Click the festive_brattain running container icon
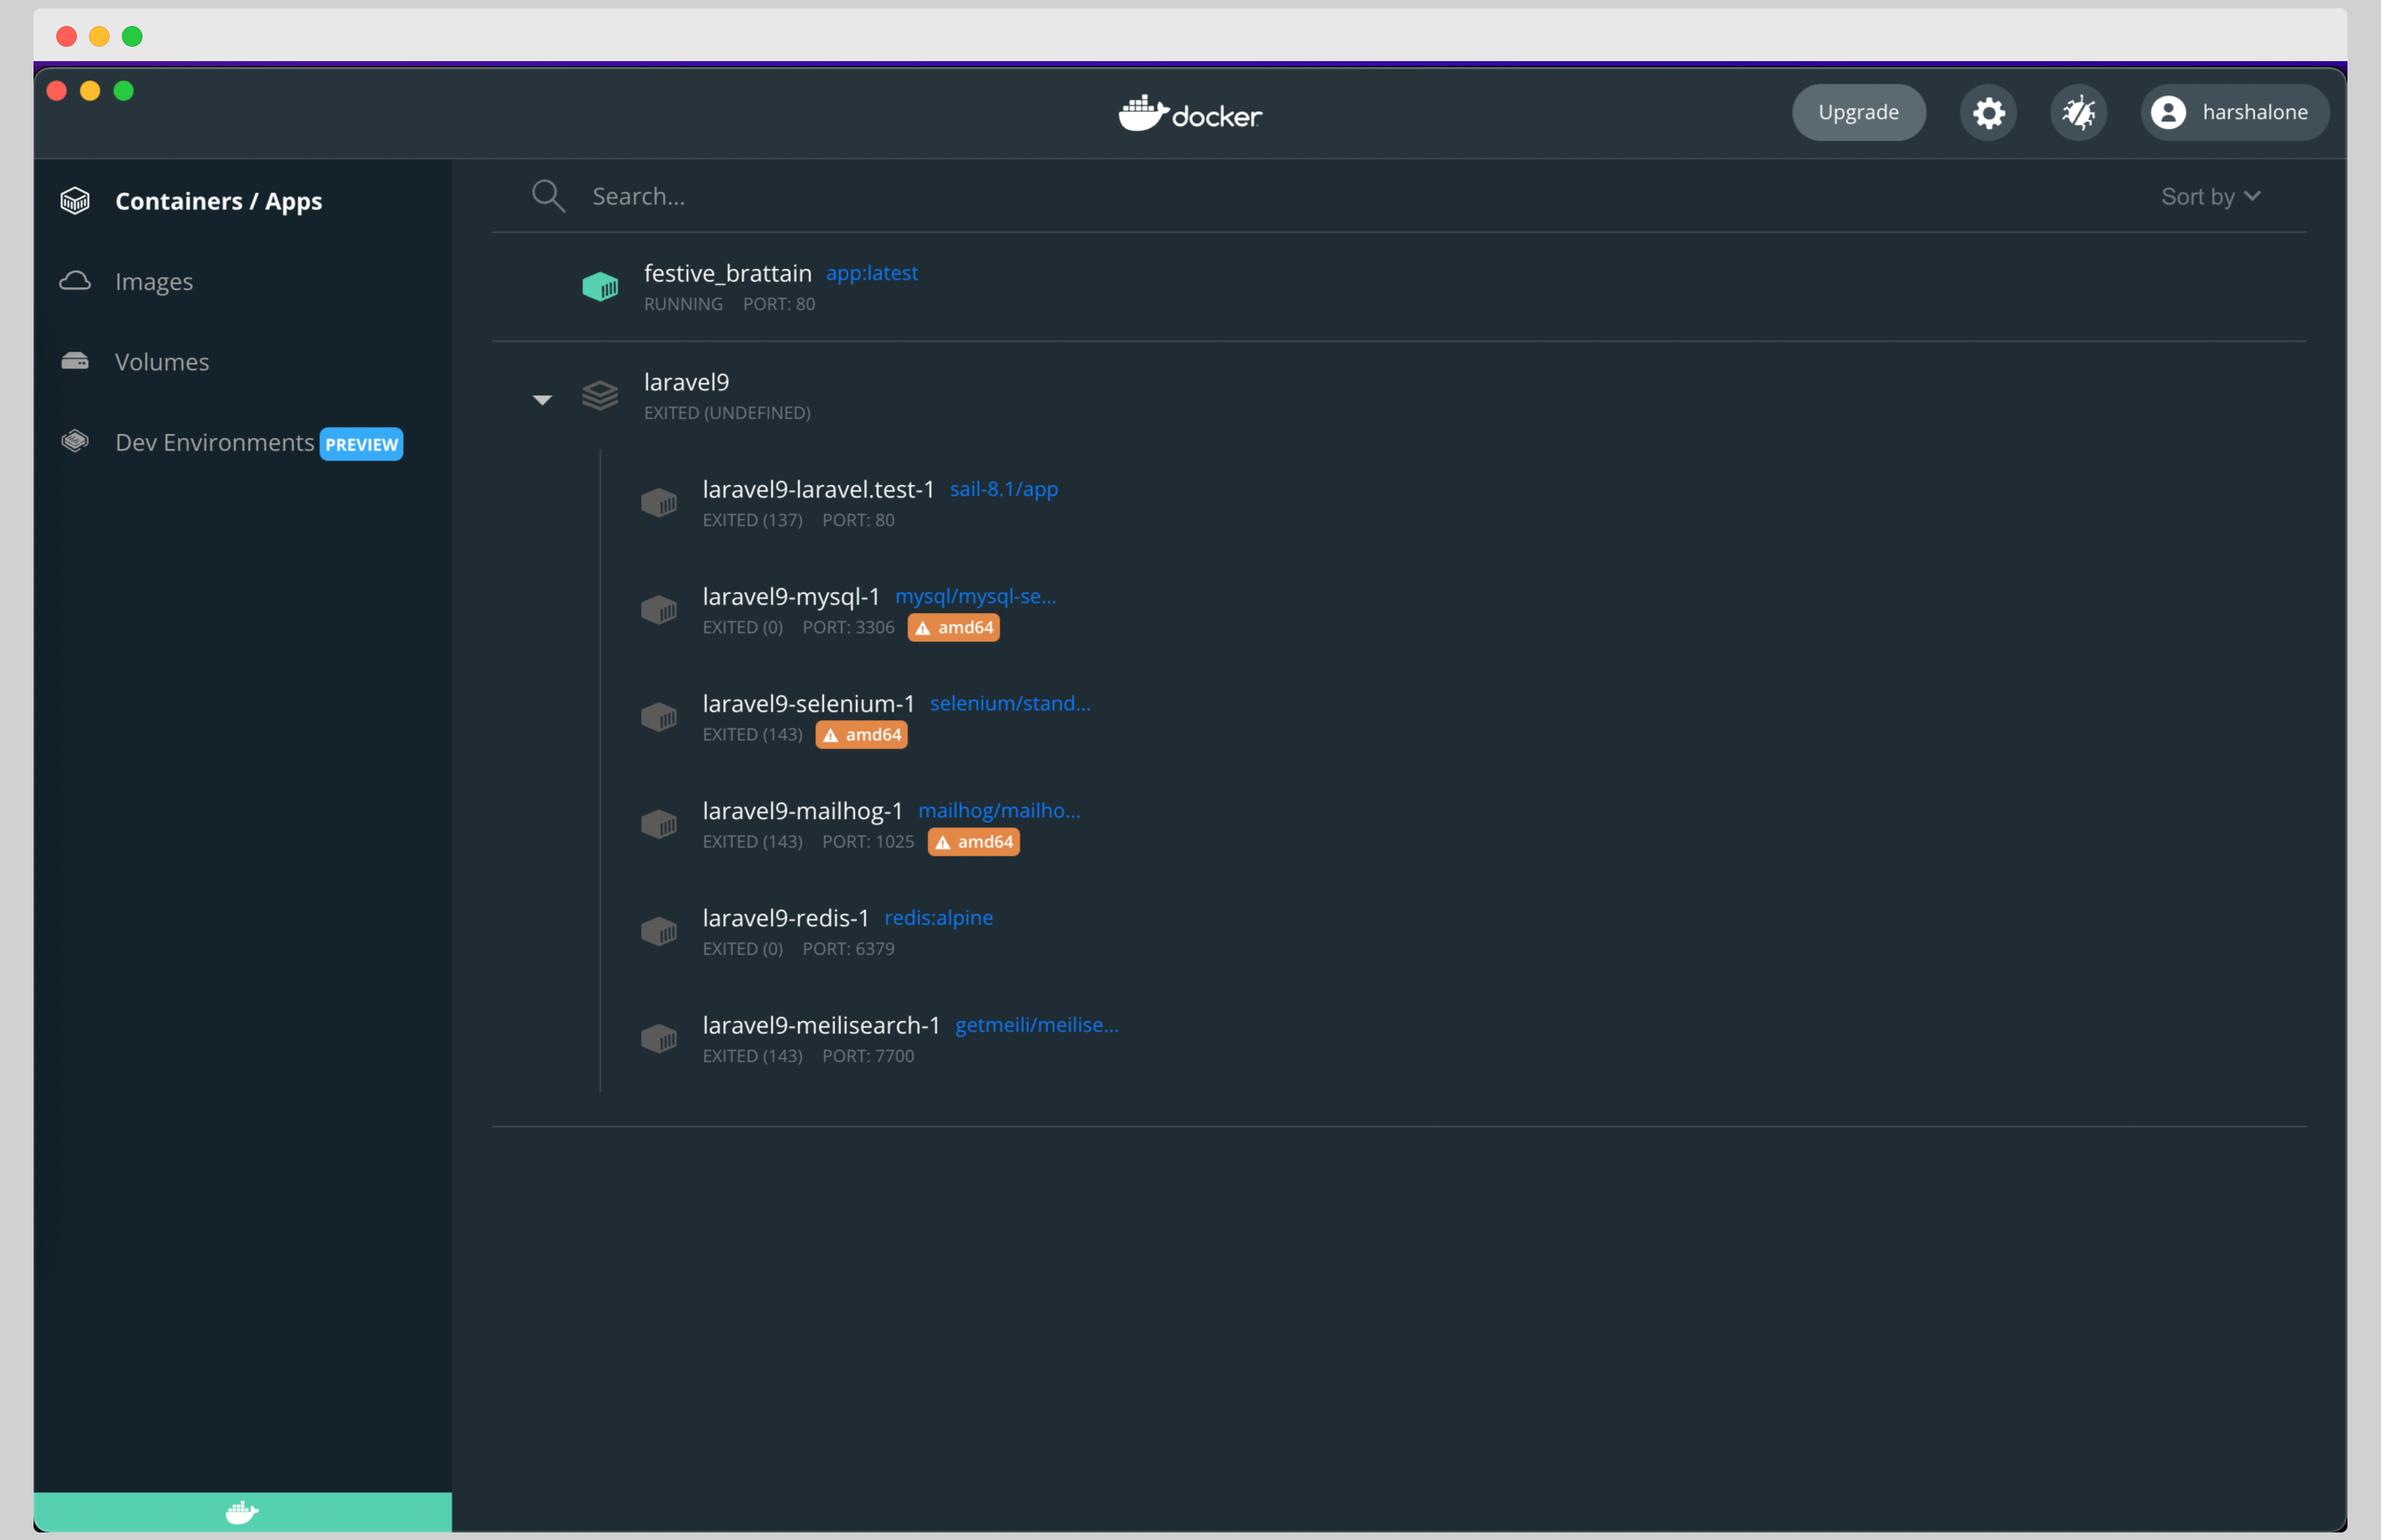 (x=600, y=287)
